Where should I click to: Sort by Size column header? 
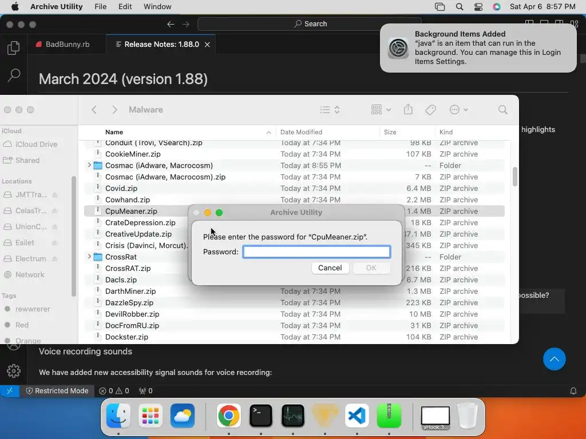point(407,132)
